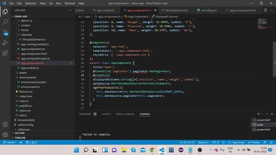This screenshot has width=276, height=155.
Task: Open Chrome from the taskbar
Action: click(152, 150)
